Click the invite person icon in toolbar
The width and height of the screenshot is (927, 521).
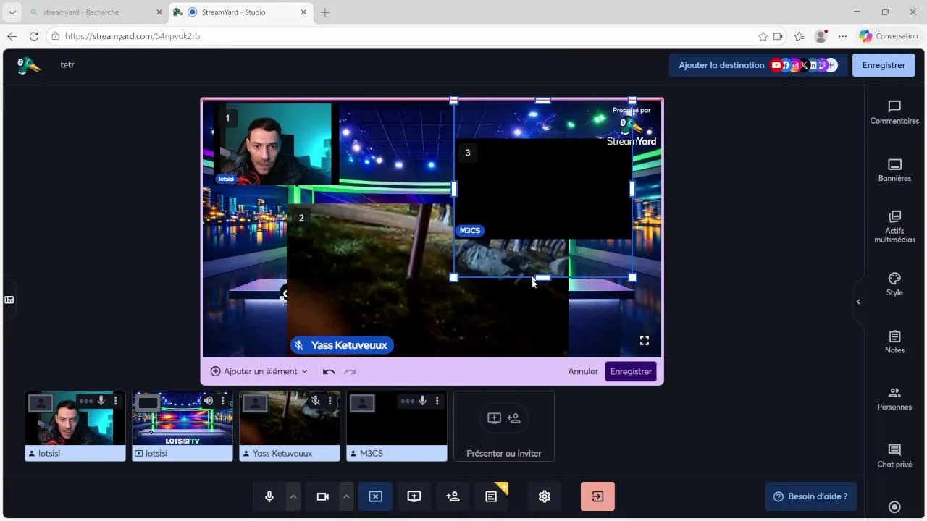pos(453,496)
